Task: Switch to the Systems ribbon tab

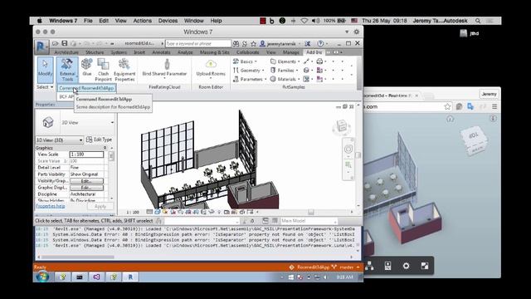Action: click(x=119, y=52)
